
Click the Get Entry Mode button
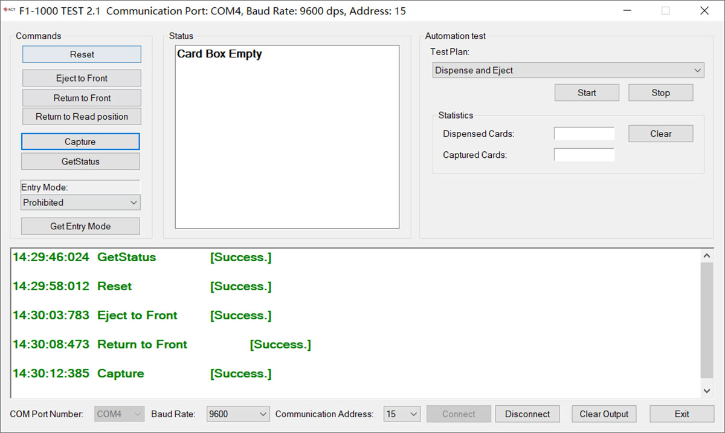pyautogui.click(x=80, y=226)
